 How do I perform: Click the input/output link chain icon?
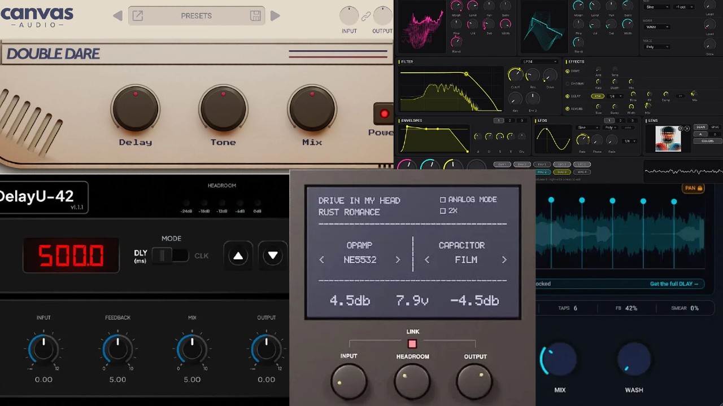366,16
